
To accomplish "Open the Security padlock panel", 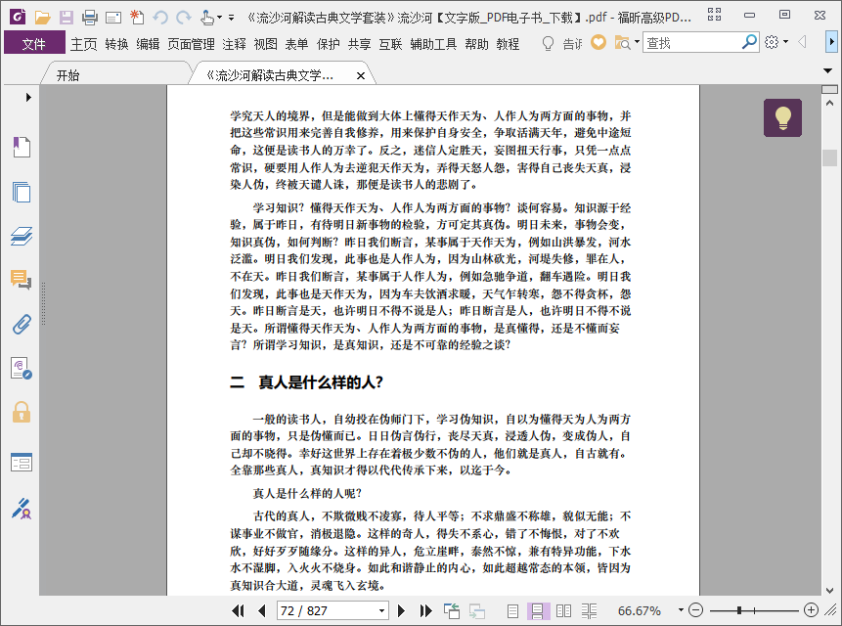I will 22,412.
